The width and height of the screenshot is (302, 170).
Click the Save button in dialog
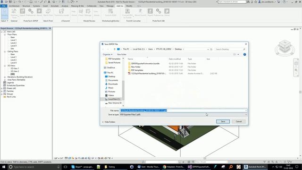click(223, 122)
